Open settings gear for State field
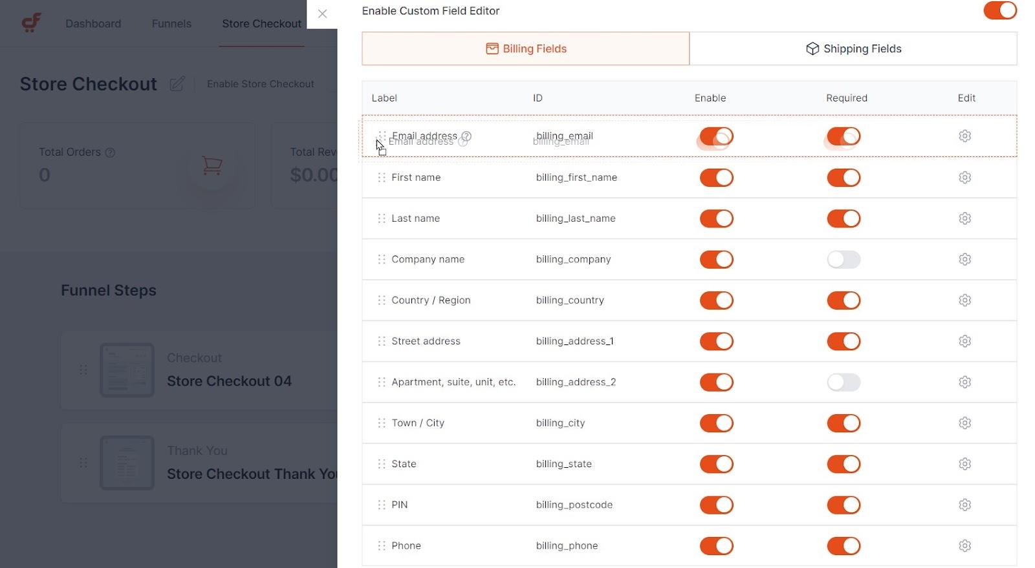Viewport: 1035px width, 568px height. tap(964, 464)
